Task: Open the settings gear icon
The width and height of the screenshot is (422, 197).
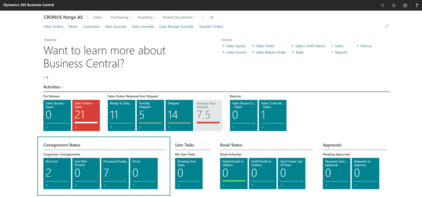Action: (x=405, y=6)
